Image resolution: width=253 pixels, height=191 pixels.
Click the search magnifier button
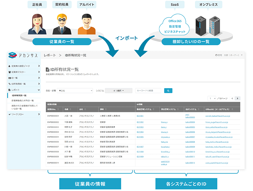[168, 90]
